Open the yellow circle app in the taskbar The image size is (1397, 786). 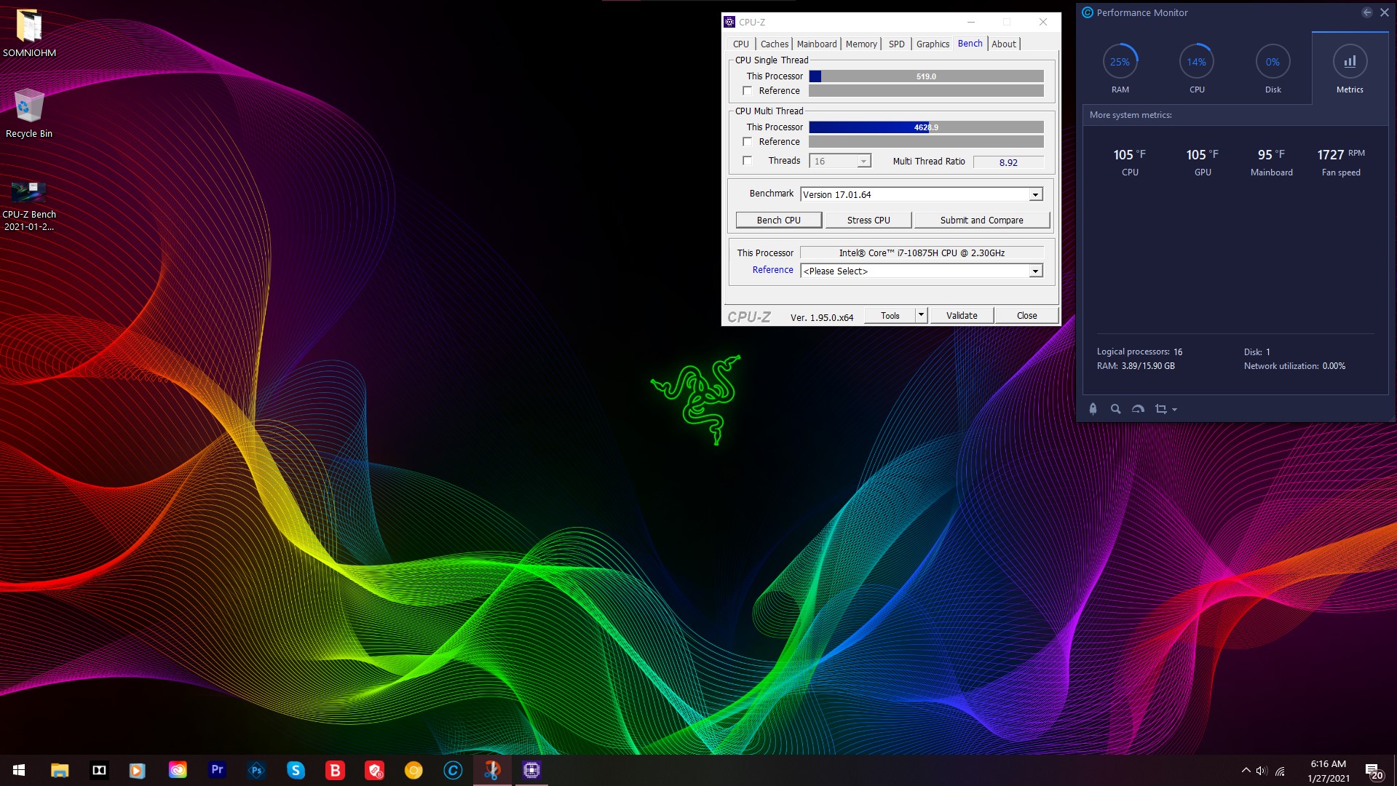point(413,770)
